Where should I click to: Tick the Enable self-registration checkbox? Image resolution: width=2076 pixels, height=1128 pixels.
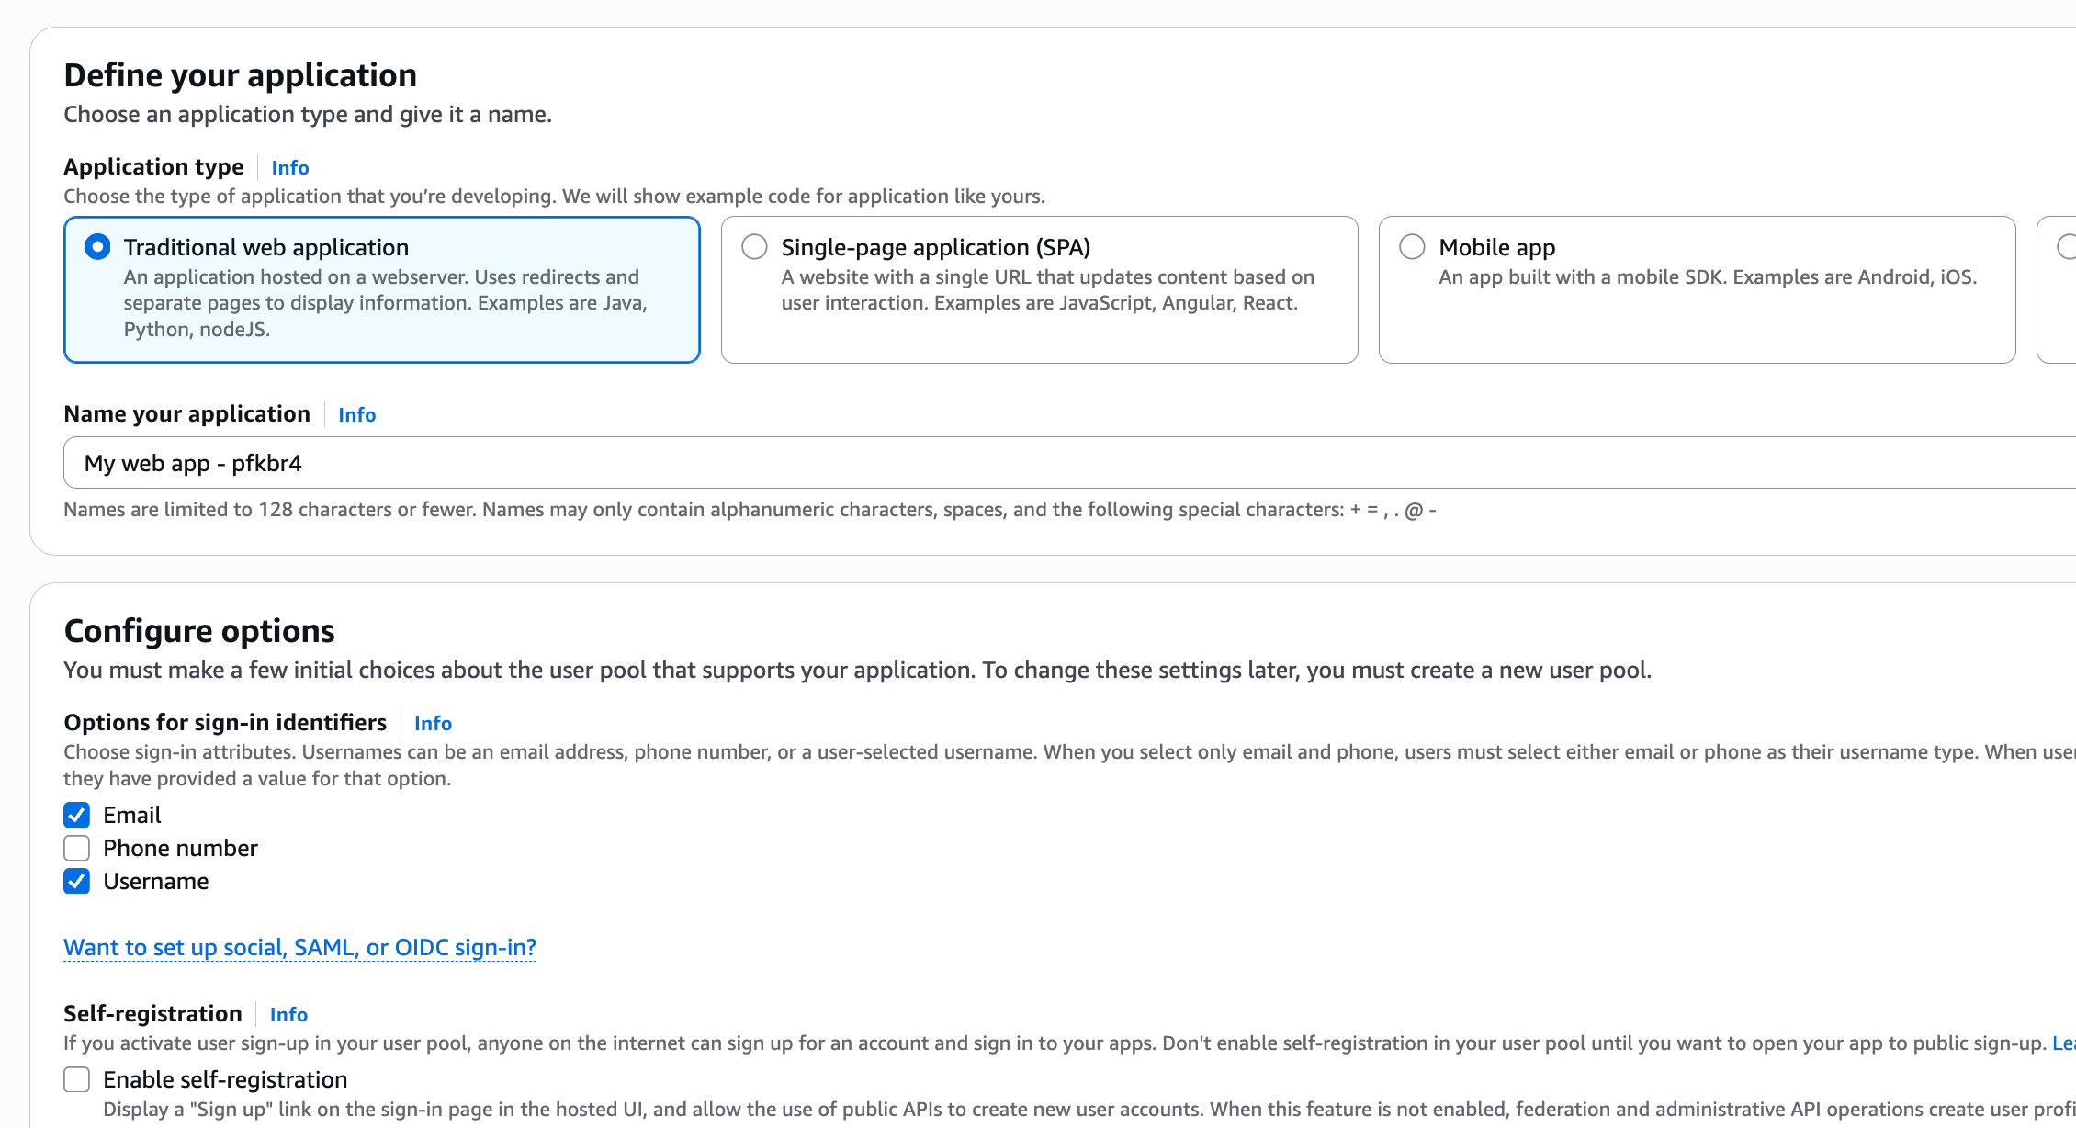pos(77,1079)
